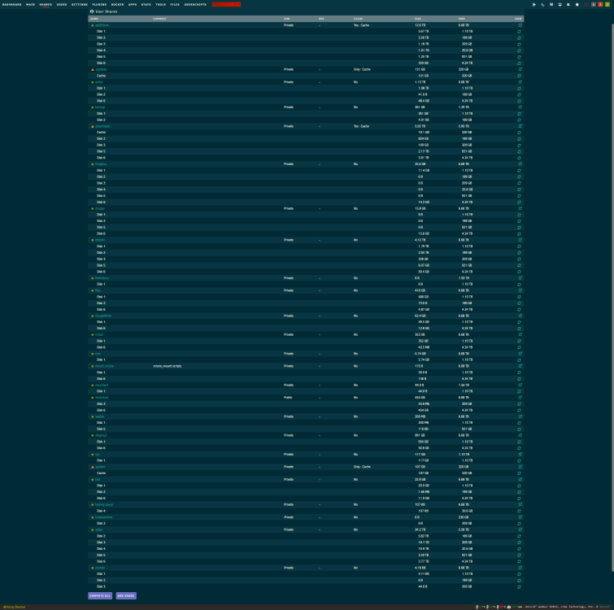This screenshot has height=610, width=614.
Task: Open the staging2 share link
Action: coord(101,435)
